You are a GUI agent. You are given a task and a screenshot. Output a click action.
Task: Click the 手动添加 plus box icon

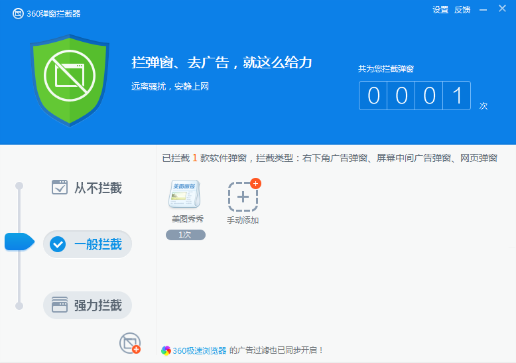click(243, 196)
